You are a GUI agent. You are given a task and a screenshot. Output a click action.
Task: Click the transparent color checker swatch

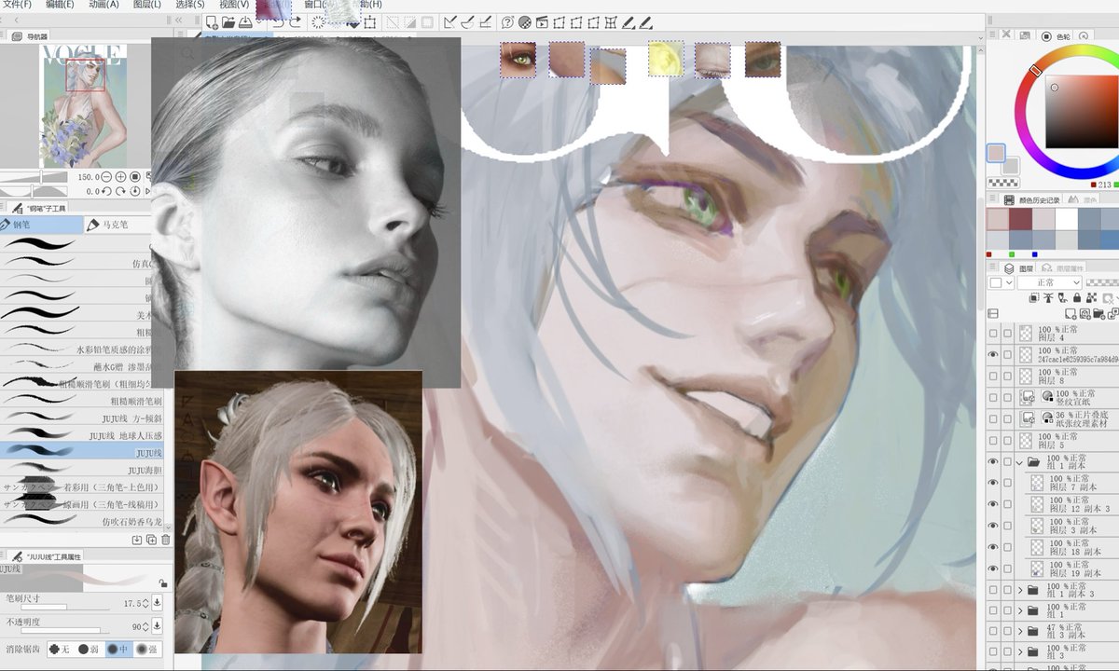[x=1002, y=183]
